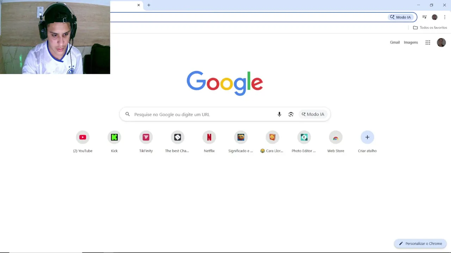Search by image with Lens icon
The width and height of the screenshot is (451, 253).
[x=291, y=114]
